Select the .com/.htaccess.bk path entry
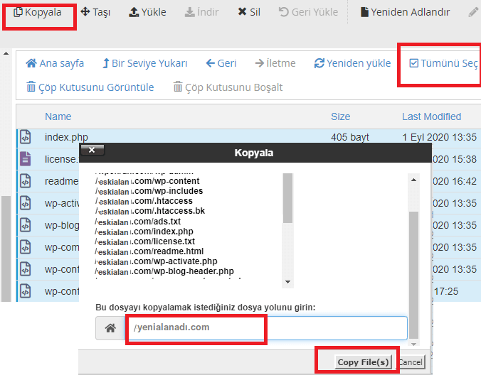This screenshot has height=375, width=481. [x=150, y=211]
